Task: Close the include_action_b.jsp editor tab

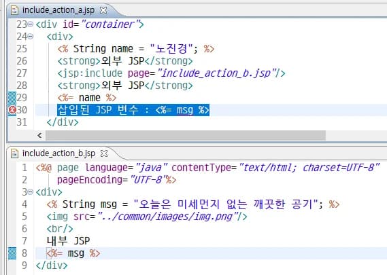Action: click(104, 153)
